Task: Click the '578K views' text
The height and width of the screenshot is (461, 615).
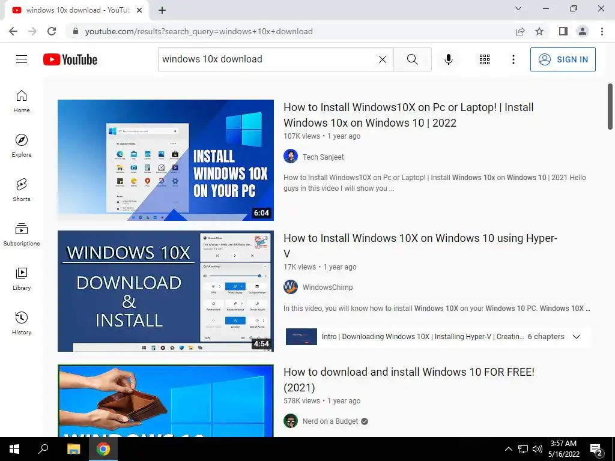Action: (x=301, y=401)
